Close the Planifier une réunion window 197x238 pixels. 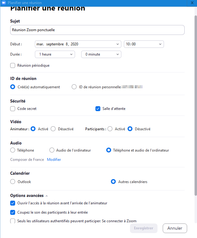coord(192,3)
